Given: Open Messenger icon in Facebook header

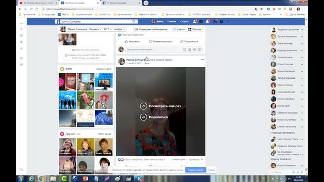Looking at the screenshot, I should pyautogui.click(x=201, y=21).
